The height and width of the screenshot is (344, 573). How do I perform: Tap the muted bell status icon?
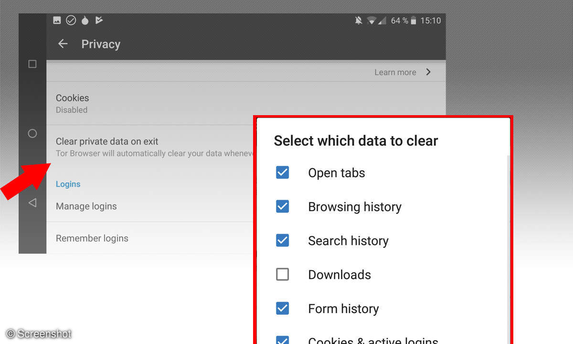coord(359,21)
